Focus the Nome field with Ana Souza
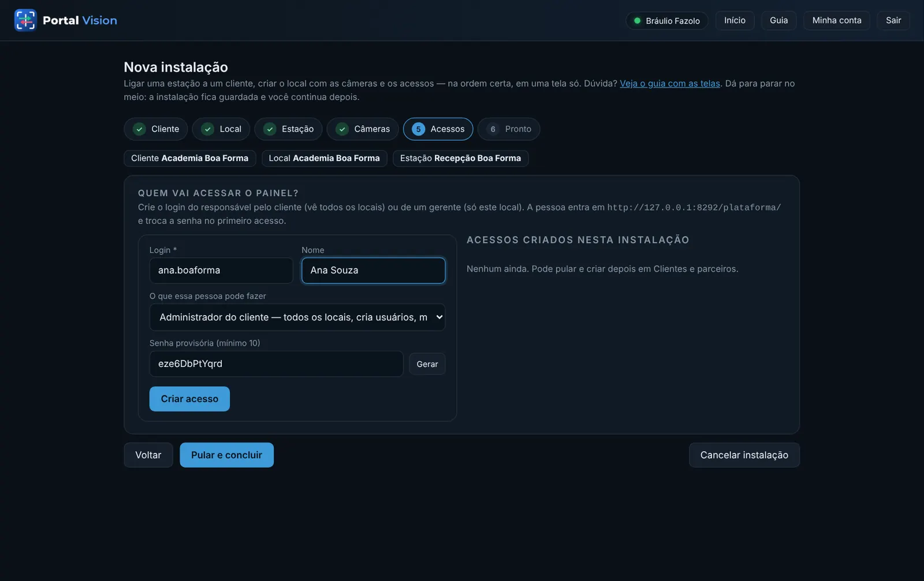 374,271
